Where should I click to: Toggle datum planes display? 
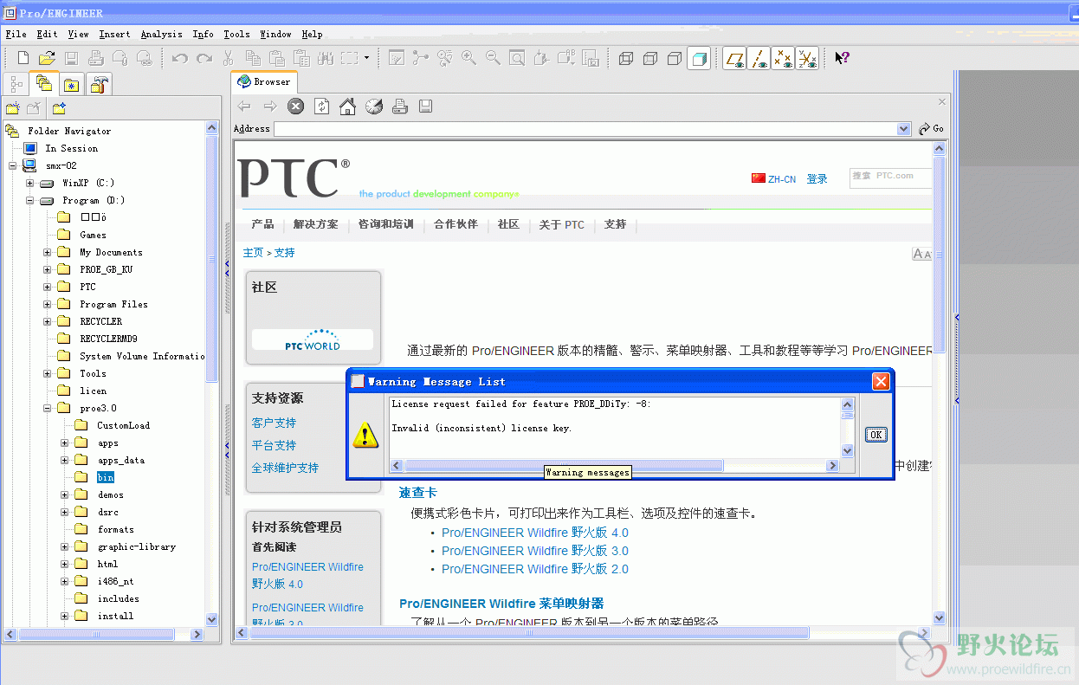pos(734,58)
